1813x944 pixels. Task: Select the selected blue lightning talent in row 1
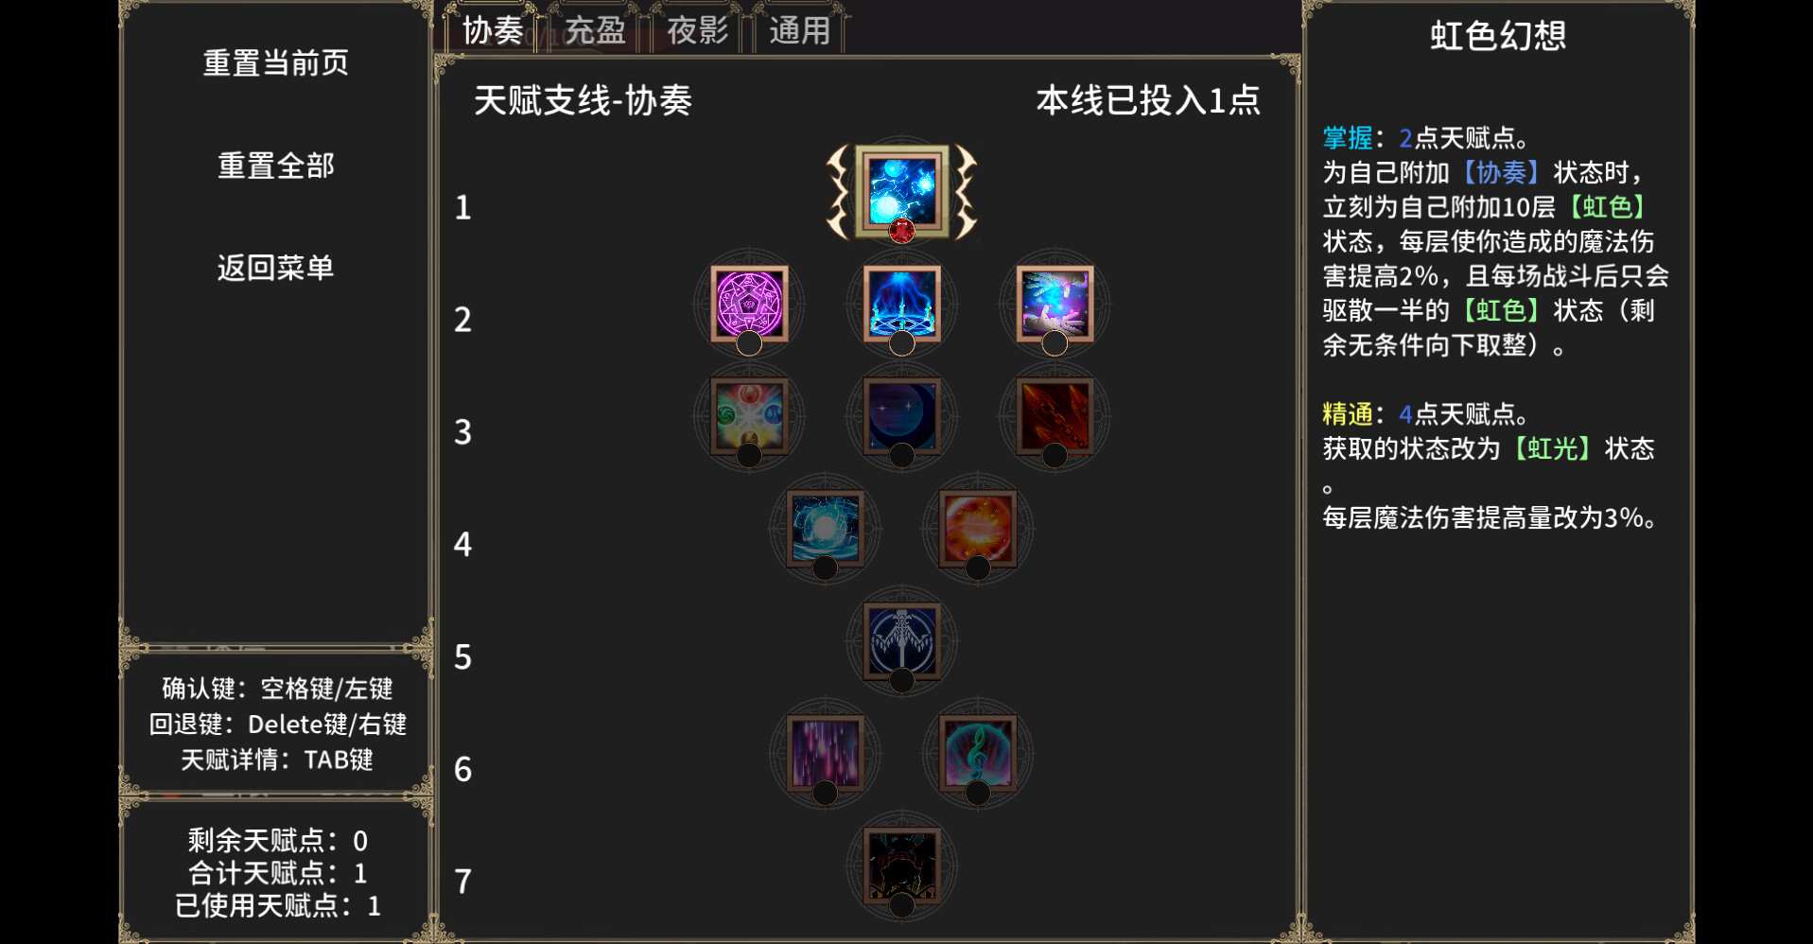pos(901,191)
